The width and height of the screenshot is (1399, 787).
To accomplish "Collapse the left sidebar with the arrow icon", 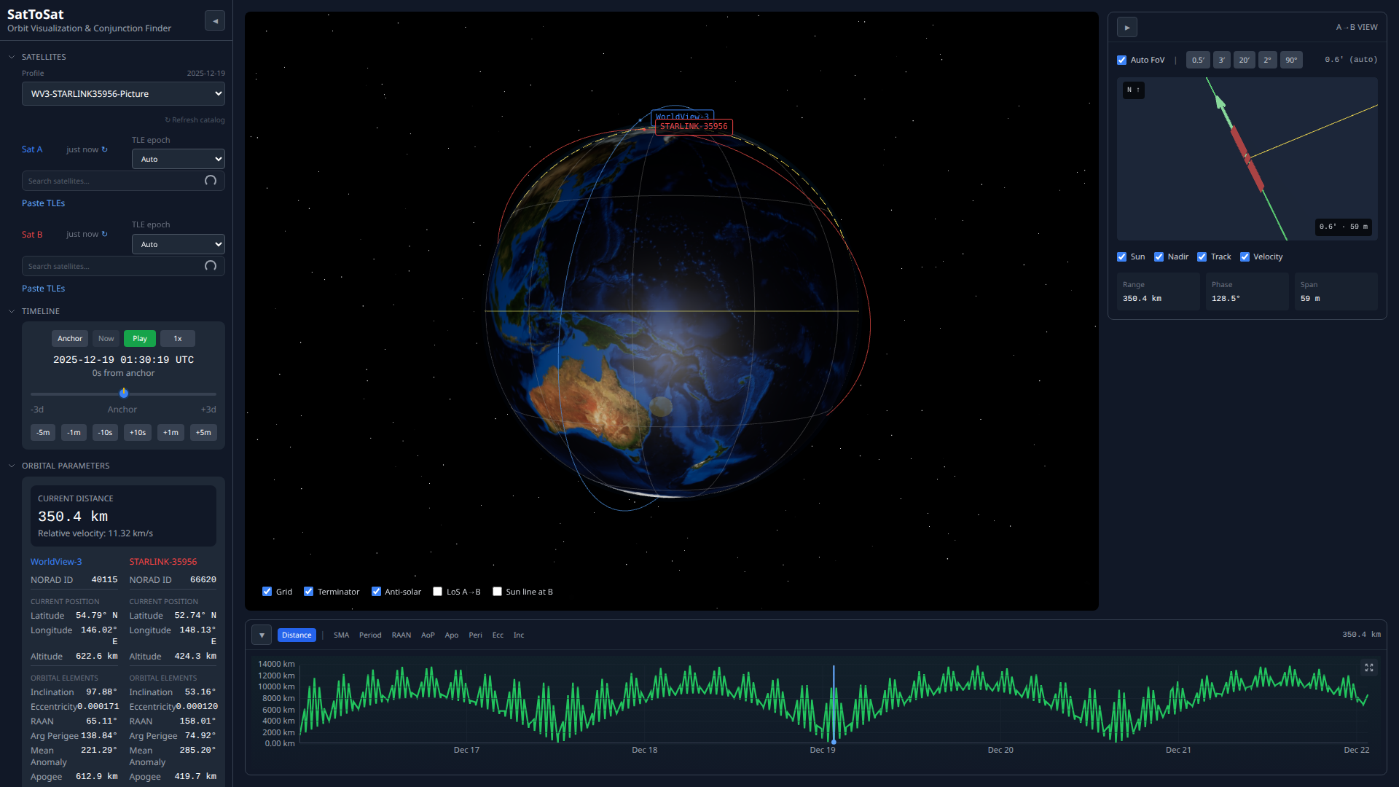I will point(214,20).
